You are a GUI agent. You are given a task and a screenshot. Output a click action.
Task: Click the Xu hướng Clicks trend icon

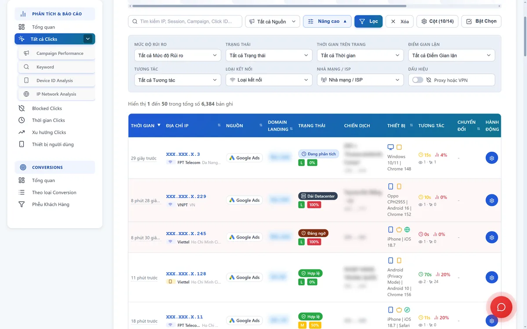[22, 132]
